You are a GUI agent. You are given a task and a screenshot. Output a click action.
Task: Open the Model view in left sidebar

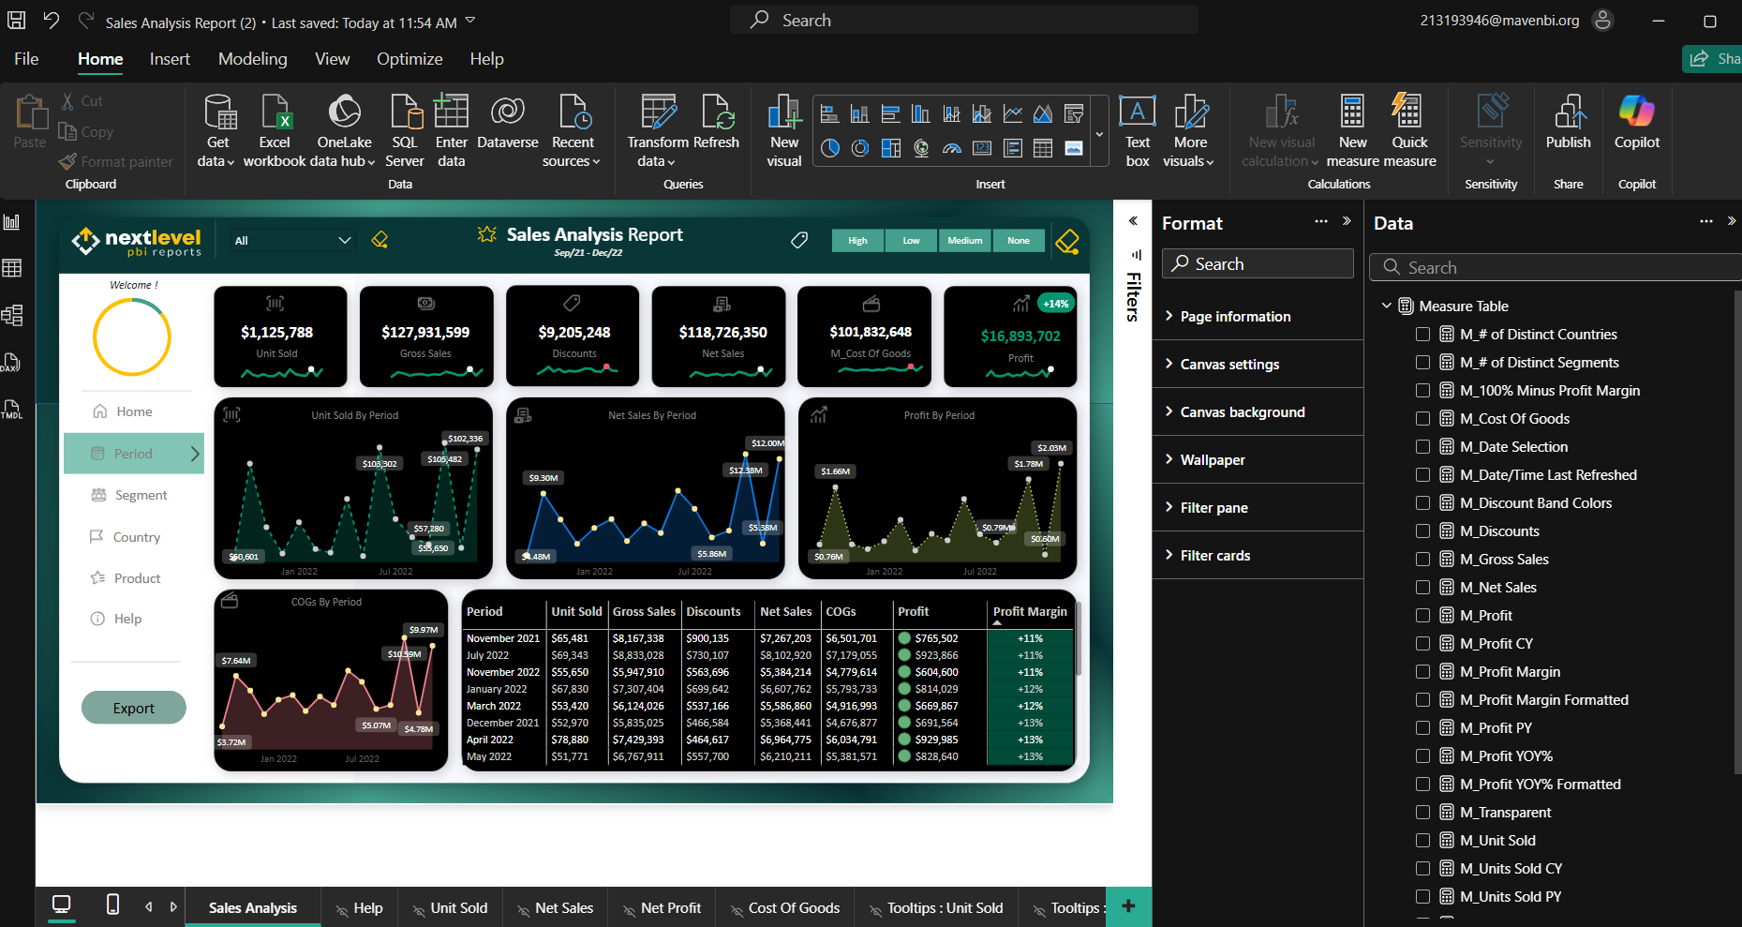[12, 315]
